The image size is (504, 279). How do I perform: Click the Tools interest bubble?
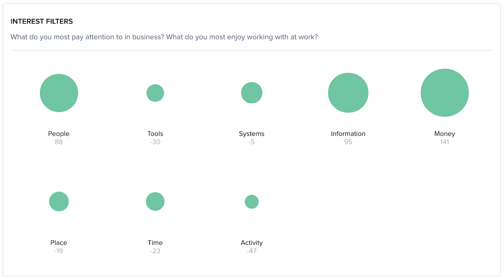(x=155, y=93)
